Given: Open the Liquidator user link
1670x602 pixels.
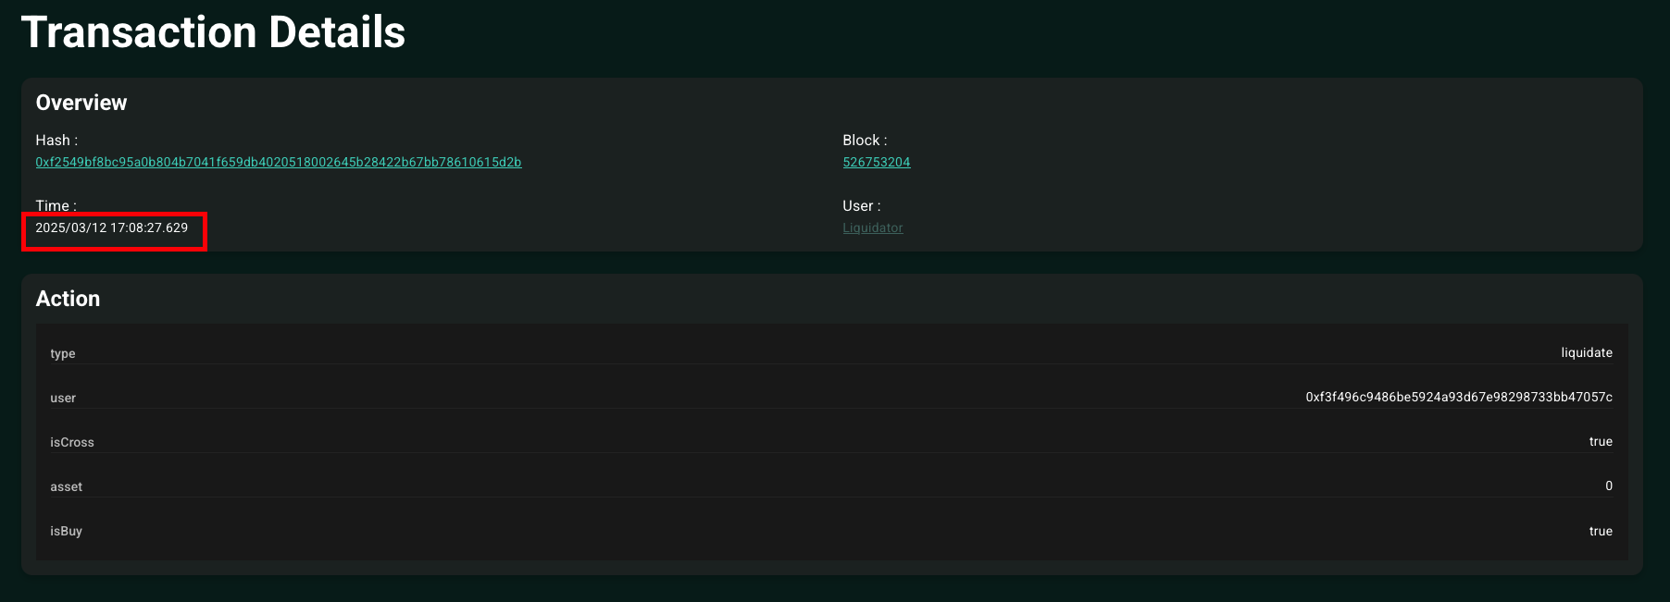Looking at the screenshot, I should (x=873, y=227).
